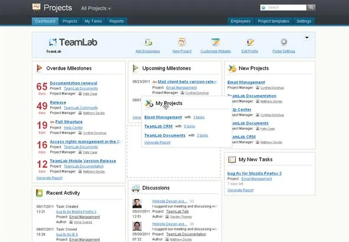349x242 pixels.
Task: Open TeamLab Mobile Version Release milestone
Action: tap(83, 161)
